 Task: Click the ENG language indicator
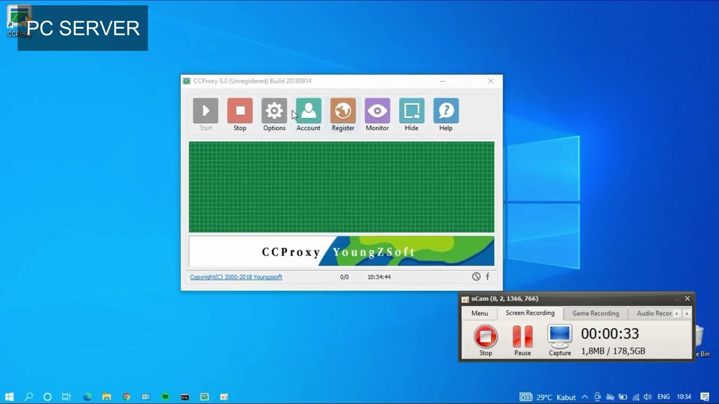(663, 397)
